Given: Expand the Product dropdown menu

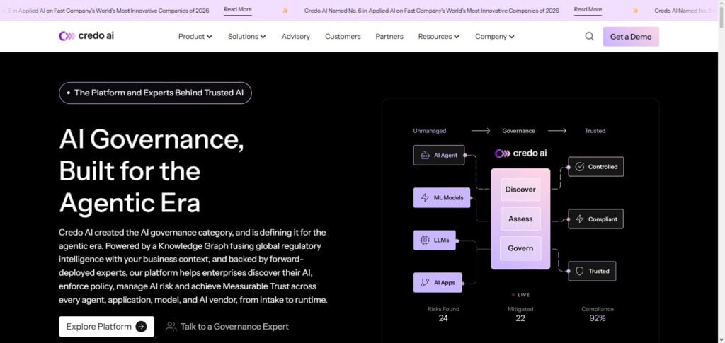Looking at the screenshot, I should (x=195, y=37).
